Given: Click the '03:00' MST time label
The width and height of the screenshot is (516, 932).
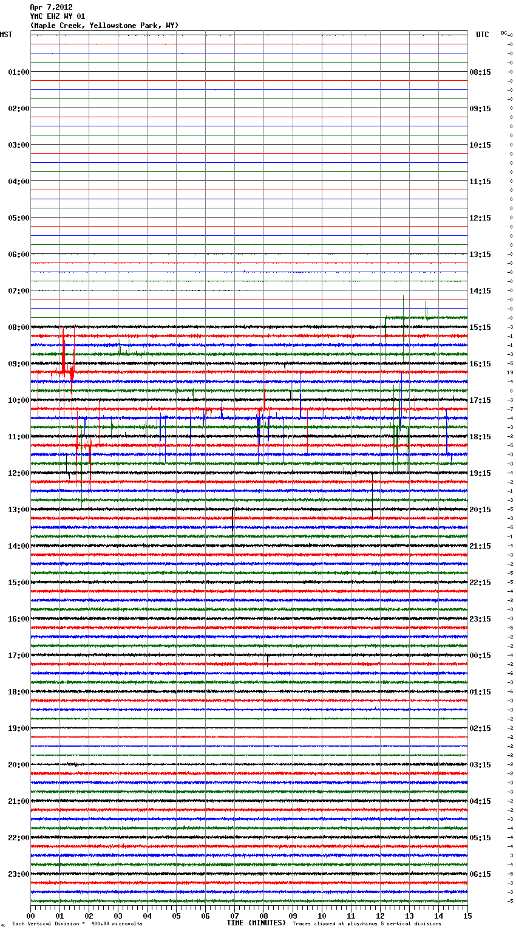Looking at the screenshot, I should click(19, 145).
